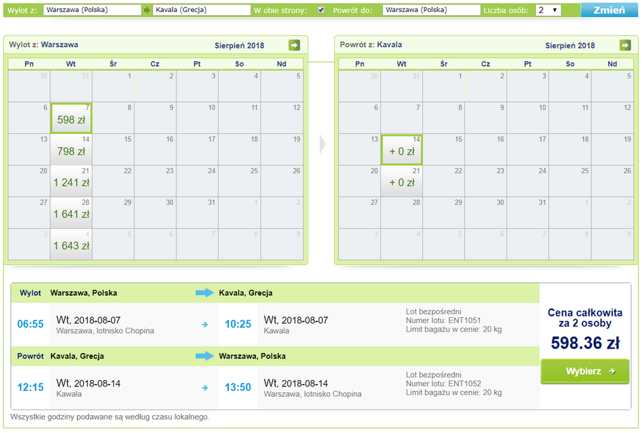
Task: Select departure on August 14 for 798 zł
Action: pyautogui.click(x=71, y=149)
